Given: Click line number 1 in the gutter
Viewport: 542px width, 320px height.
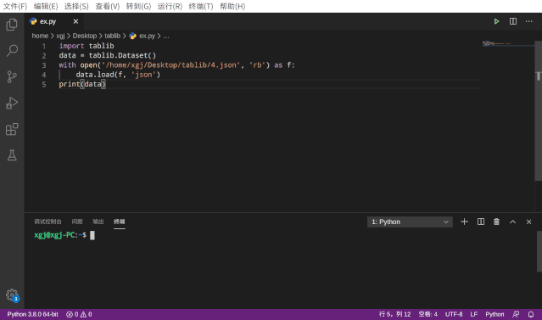Looking at the screenshot, I should 44,46.
